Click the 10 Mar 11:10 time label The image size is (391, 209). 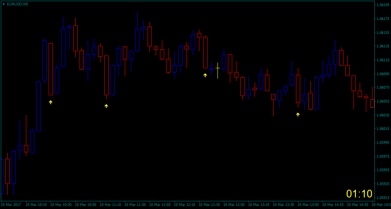[110, 205]
